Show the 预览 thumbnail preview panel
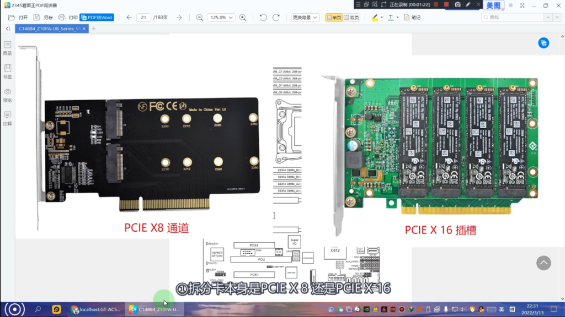Screen dimensions: 565x317 [x=8, y=95]
